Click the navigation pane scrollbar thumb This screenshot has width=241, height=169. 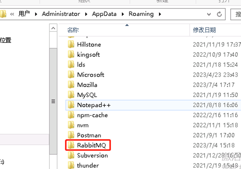click(x=53, y=101)
